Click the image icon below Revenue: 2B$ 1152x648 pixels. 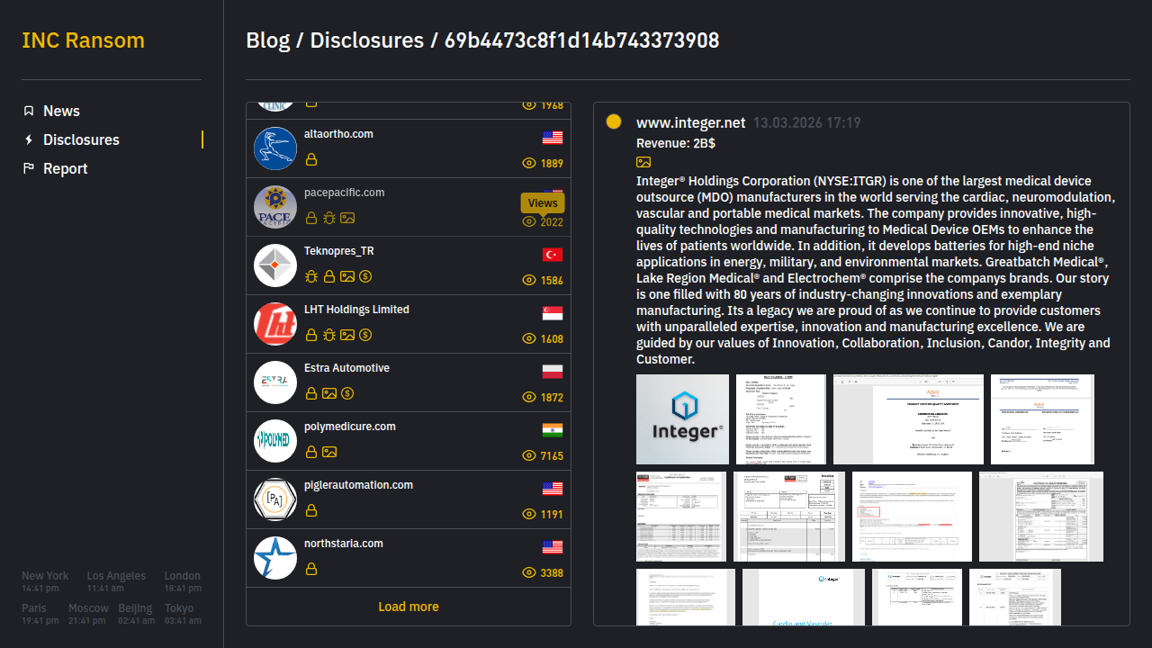(x=643, y=162)
